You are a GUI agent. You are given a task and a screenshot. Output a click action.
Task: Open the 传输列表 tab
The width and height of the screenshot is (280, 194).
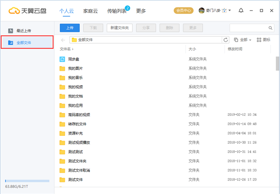click(117, 11)
